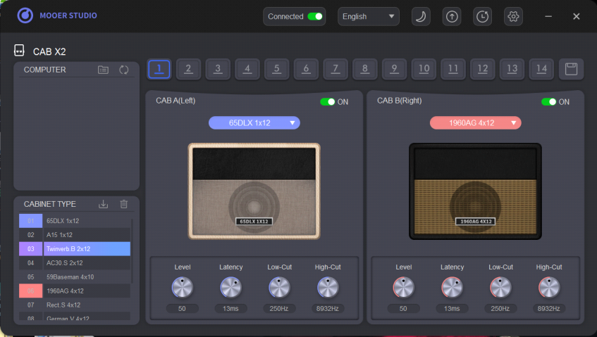Turn off the CAB B(Right) ON switch
The width and height of the screenshot is (597, 337).
click(548, 102)
